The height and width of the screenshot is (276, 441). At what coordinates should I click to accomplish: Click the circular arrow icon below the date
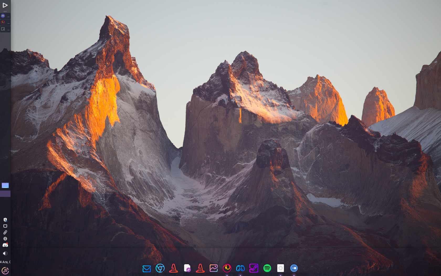point(5,271)
